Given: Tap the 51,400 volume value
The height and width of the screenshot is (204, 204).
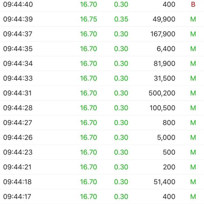Looking at the screenshot, I should click(x=164, y=182).
